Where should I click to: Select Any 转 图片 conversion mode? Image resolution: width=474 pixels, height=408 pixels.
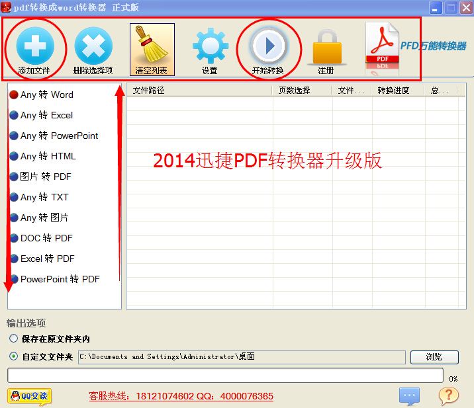click(39, 218)
